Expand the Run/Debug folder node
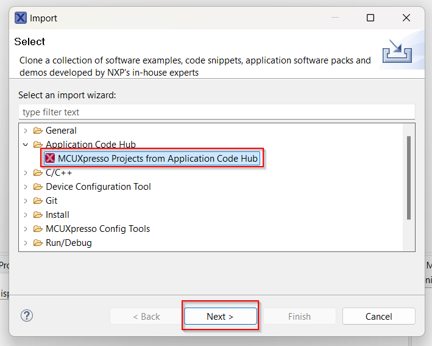 [26, 243]
